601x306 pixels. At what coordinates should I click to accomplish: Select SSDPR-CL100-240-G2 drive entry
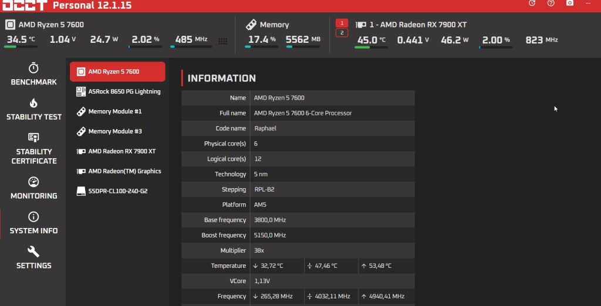tap(117, 191)
